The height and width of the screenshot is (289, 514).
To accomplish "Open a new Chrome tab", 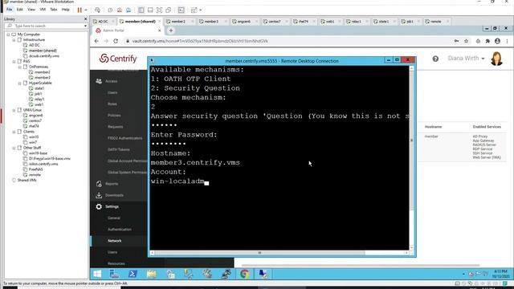I will point(170,31).
